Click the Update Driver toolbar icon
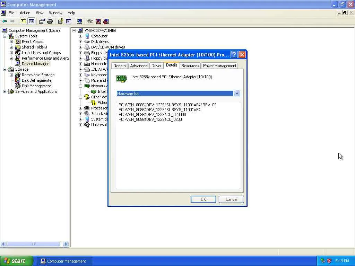The image size is (355, 266). pos(90,21)
